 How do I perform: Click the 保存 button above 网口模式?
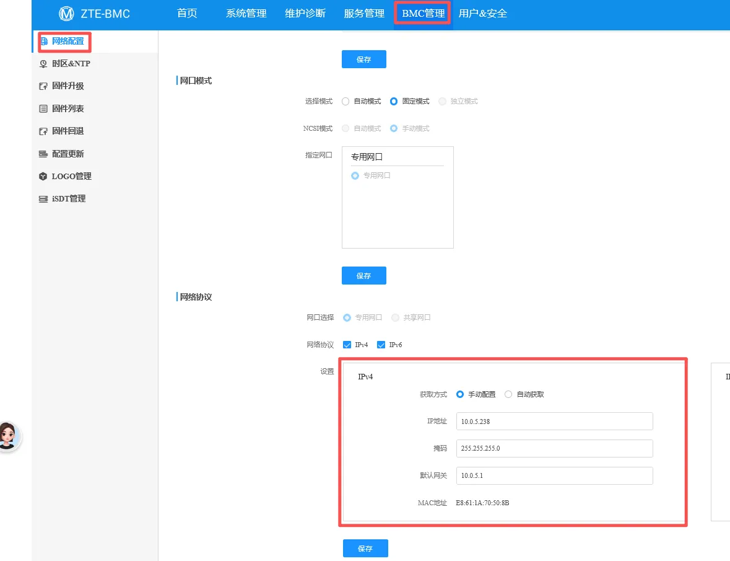pos(364,59)
